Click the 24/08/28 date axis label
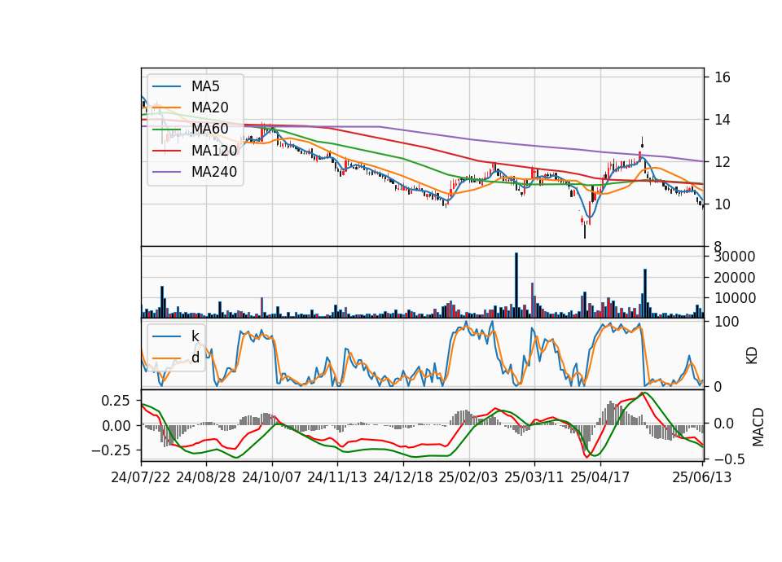 (x=206, y=477)
